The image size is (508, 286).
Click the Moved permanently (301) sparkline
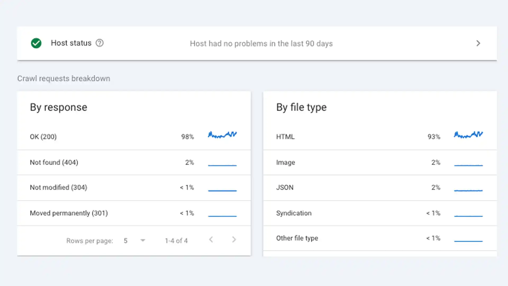[x=222, y=216]
